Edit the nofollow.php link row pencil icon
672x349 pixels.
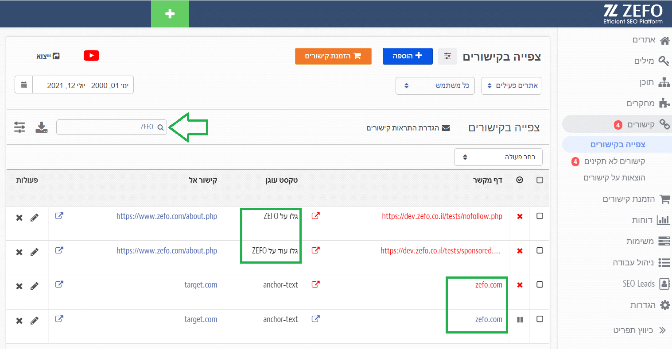click(x=35, y=218)
